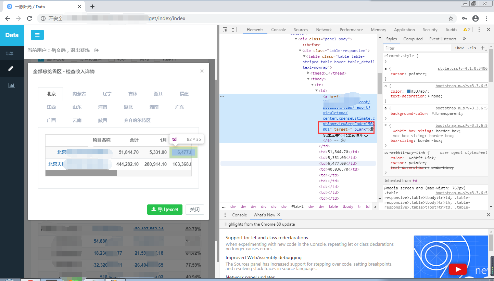Close the bottom DevTools drawer
Image resolution: width=494 pixels, height=281 pixels.
pos(489,215)
